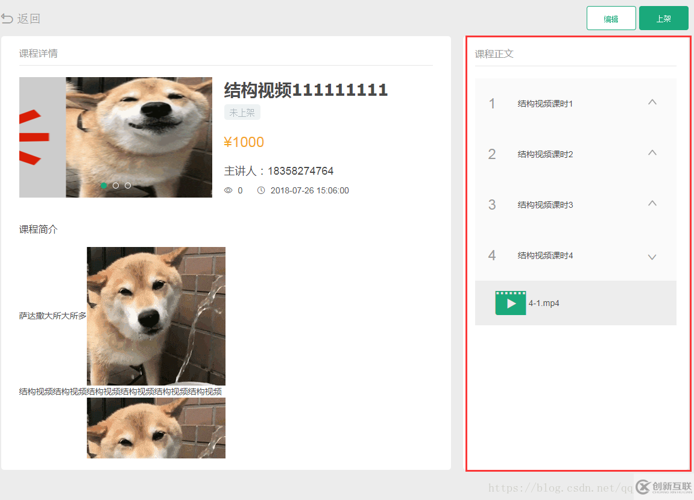The width and height of the screenshot is (694, 500).
Task: Go back via the 返回 link
Action: [29, 19]
